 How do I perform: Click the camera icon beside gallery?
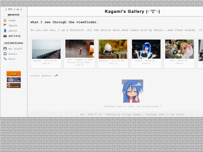pos(5,36)
